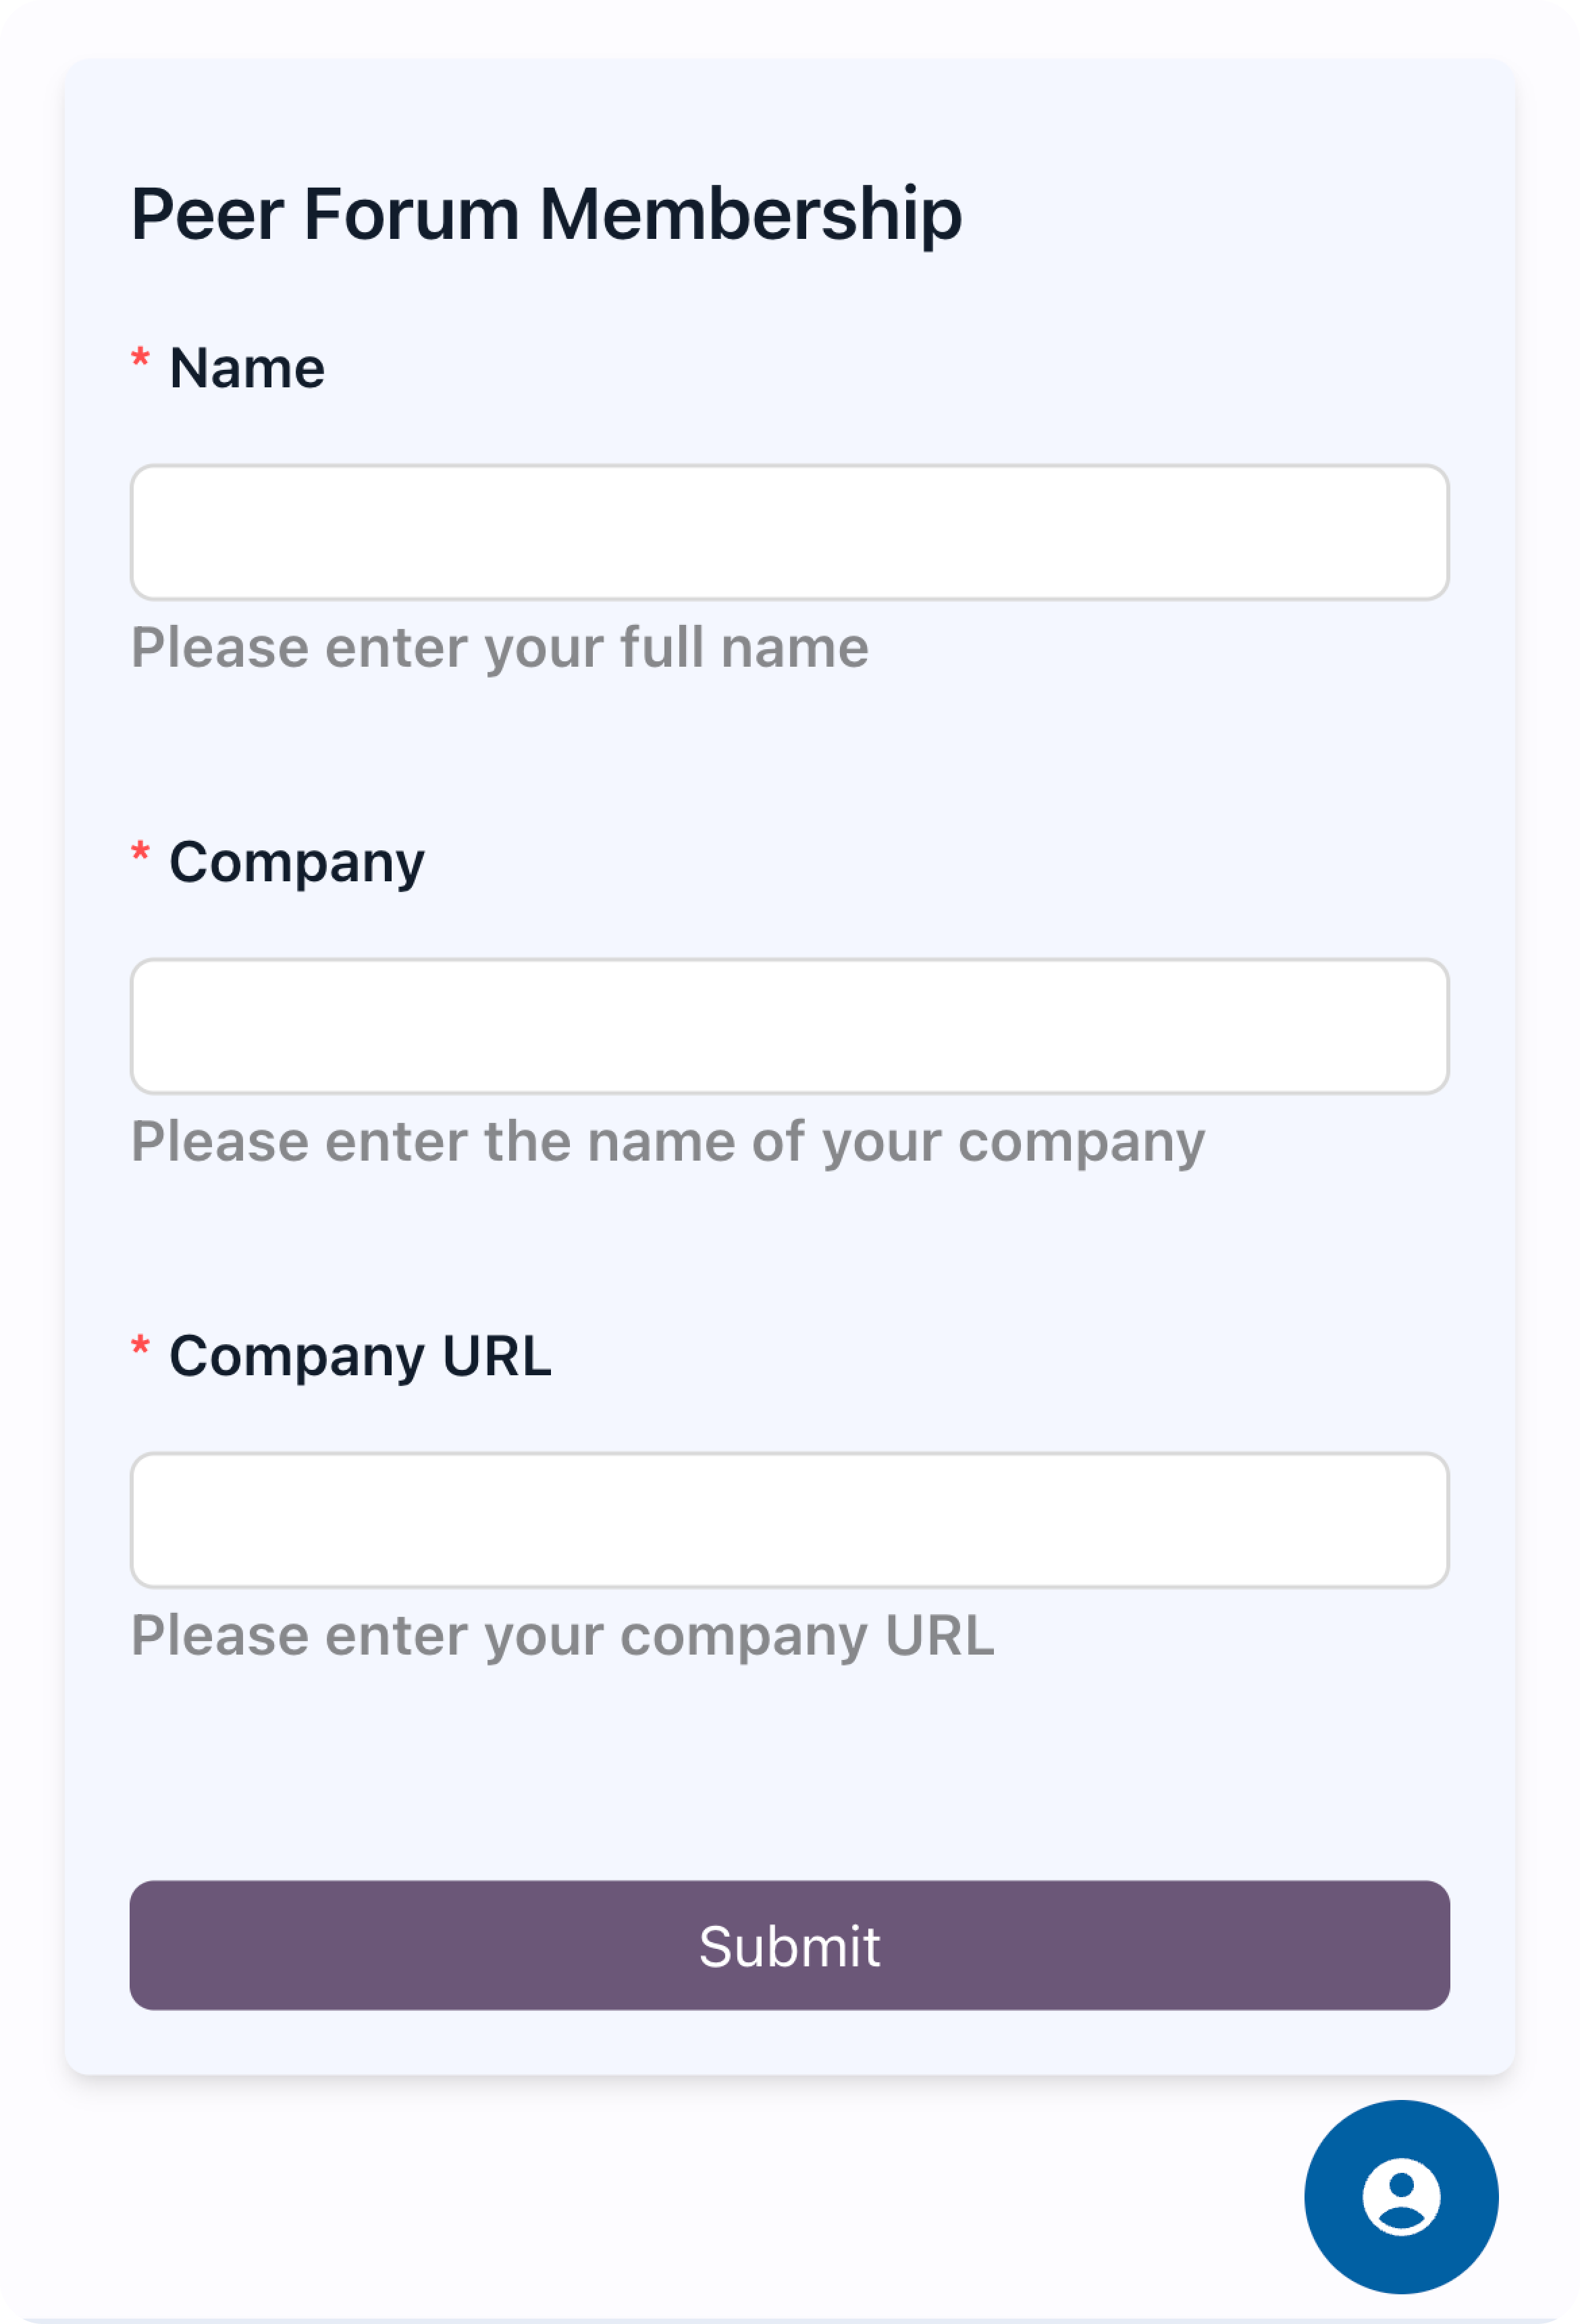Open the blue profile avatar button
Screen dimensions: 1580x2324
(1400, 2196)
